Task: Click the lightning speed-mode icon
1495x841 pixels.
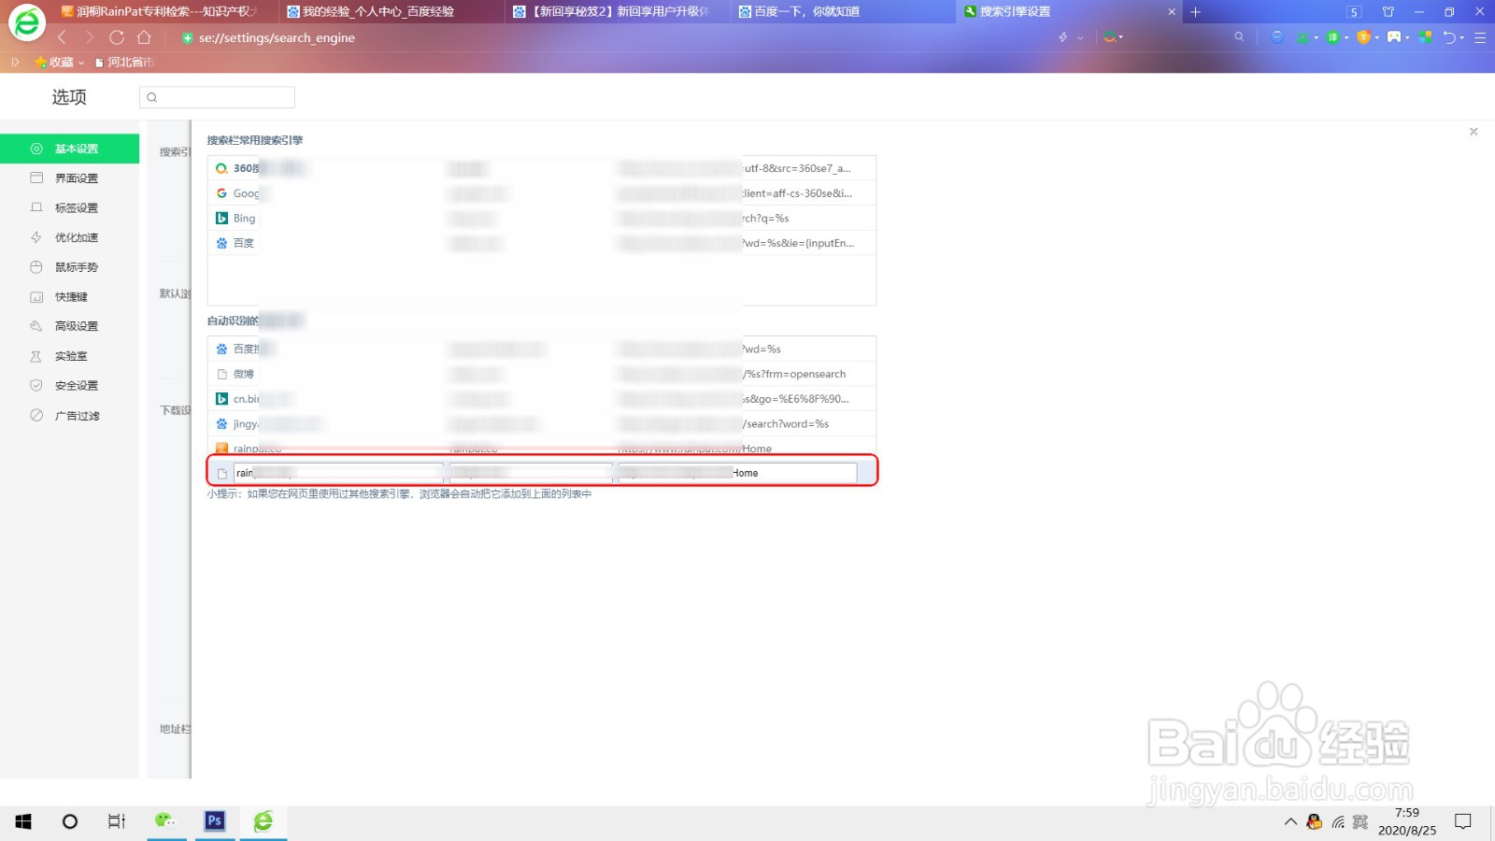Action: coord(1062,37)
